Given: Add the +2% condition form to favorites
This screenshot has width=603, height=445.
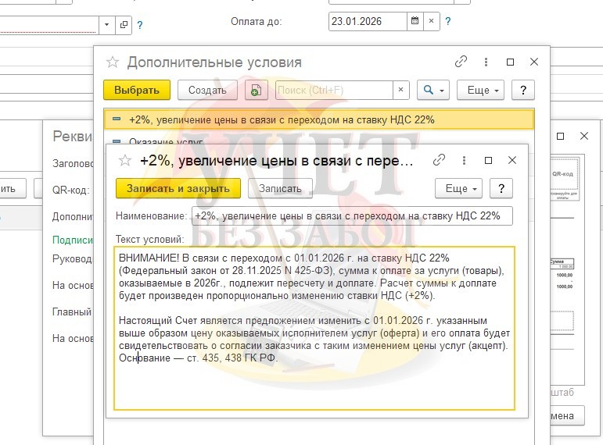Looking at the screenshot, I should tap(124, 161).
